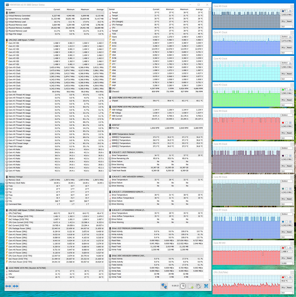Click the CPU fan sensor row icon

click(x=110, y=89)
